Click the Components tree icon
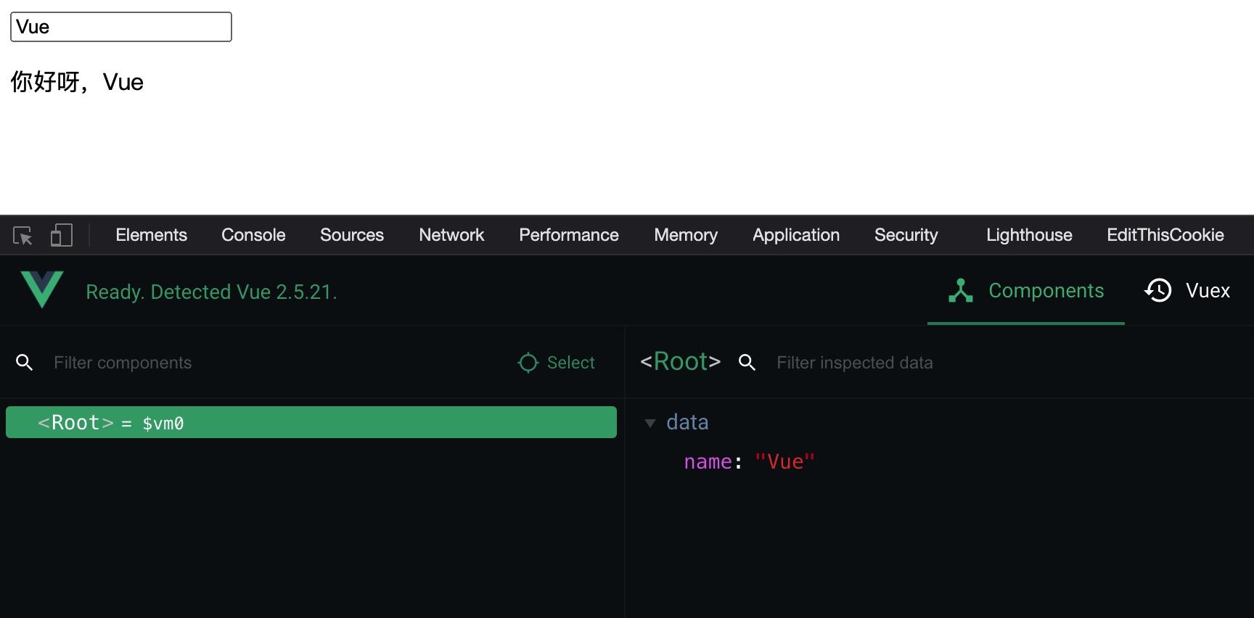This screenshot has height=618, width=1254. [x=961, y=290]
